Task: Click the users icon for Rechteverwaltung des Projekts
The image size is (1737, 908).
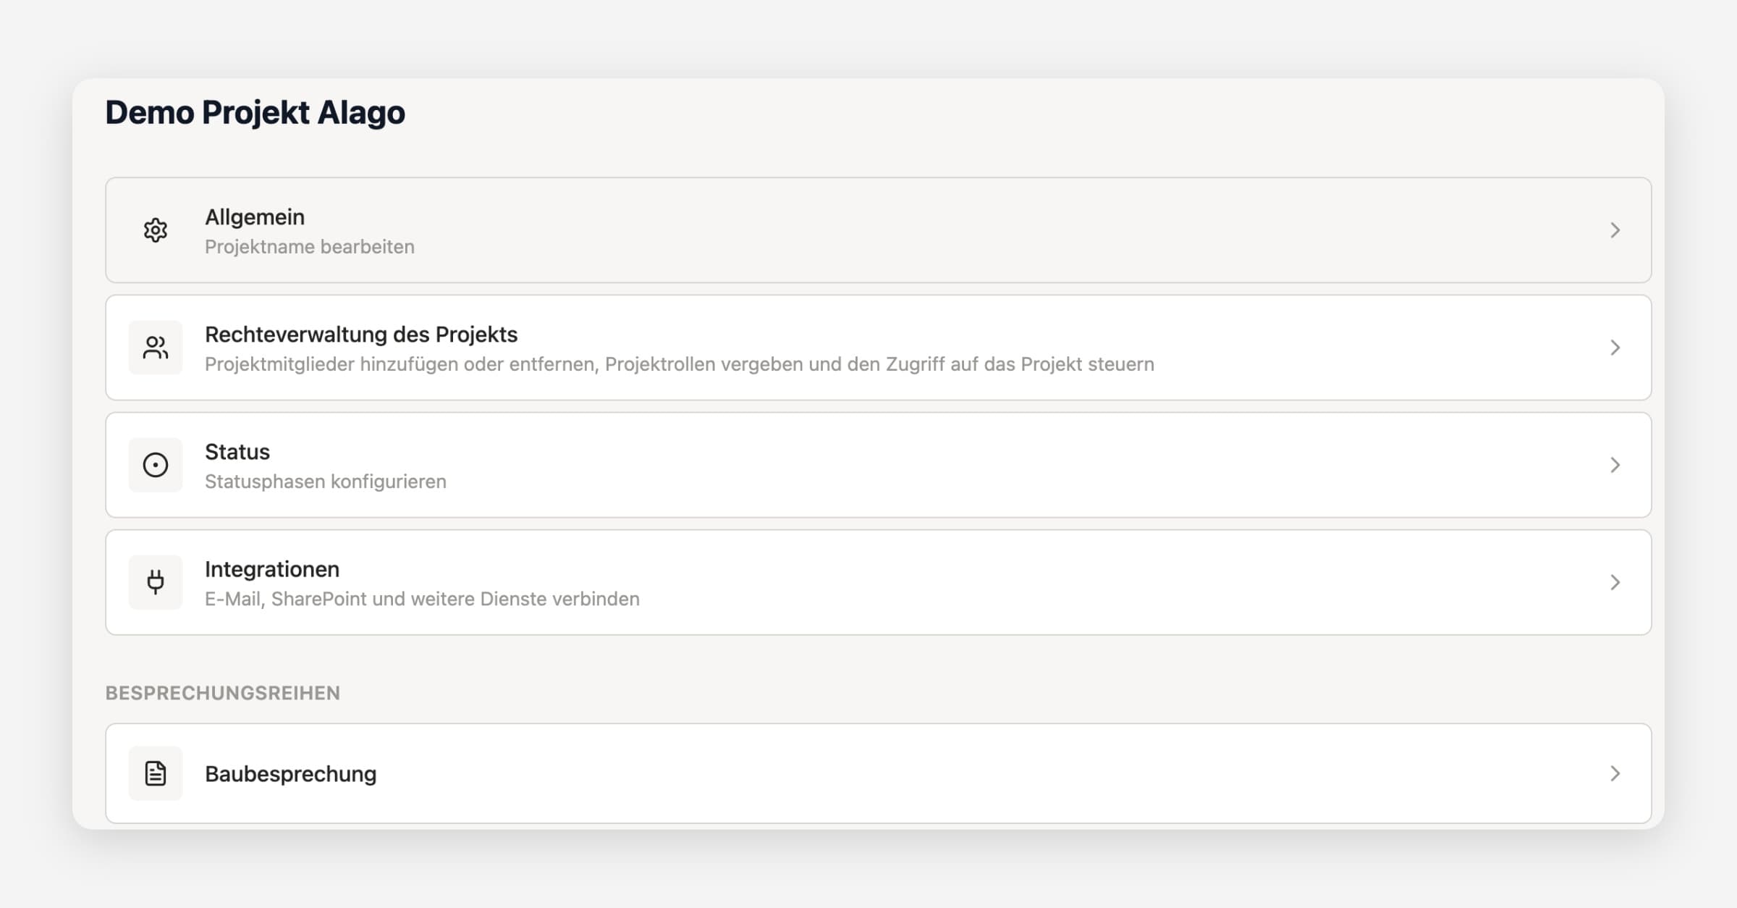Action: [156, 348]
